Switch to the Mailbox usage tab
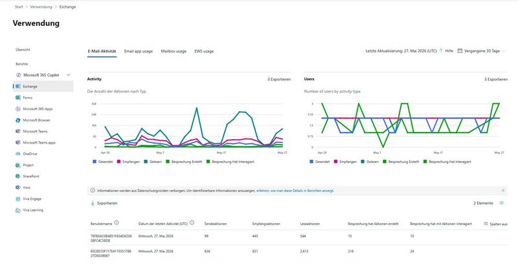Viewport: 518px width, 271px height. click(174, 51)
